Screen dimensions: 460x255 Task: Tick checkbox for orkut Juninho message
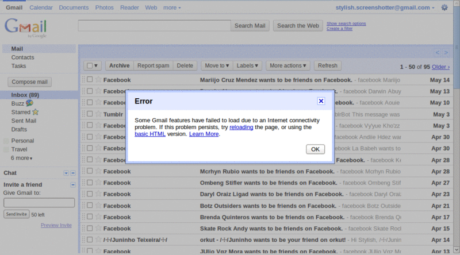[x=90, y=239]
